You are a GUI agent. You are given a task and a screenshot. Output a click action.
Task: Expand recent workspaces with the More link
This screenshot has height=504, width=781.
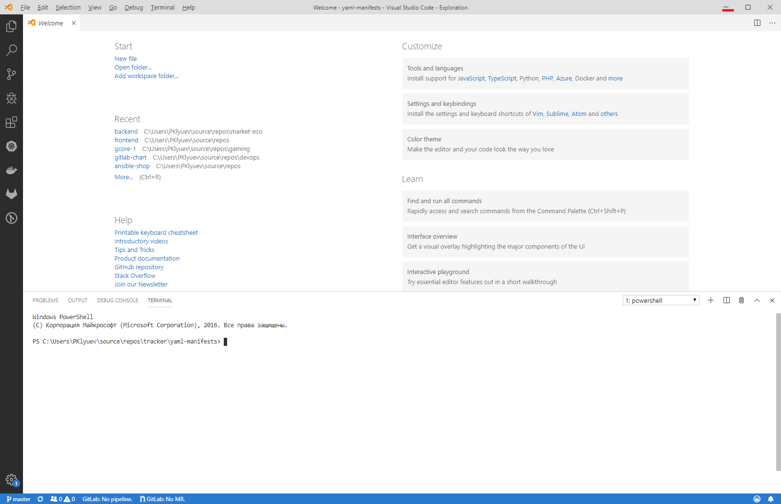coord(123,177)
